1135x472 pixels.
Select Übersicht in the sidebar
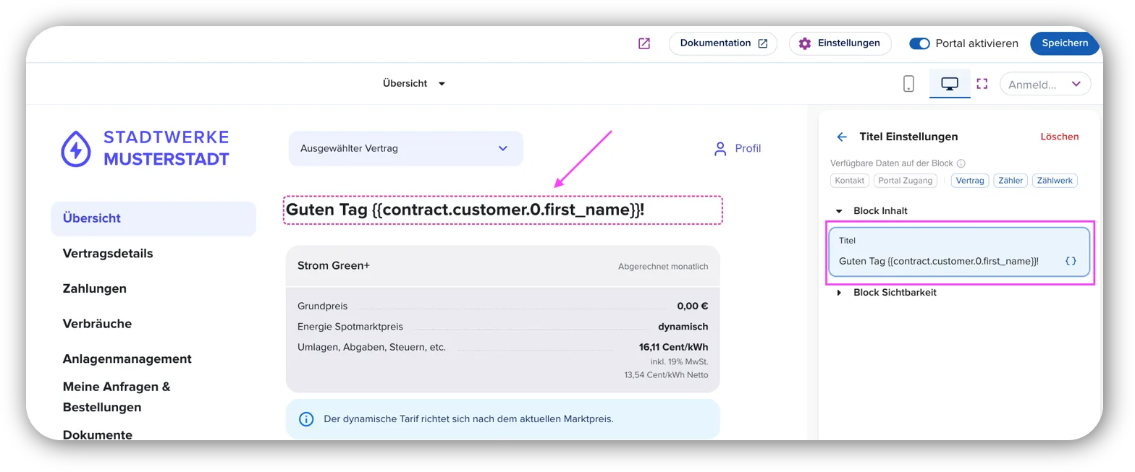click(153, 218)
